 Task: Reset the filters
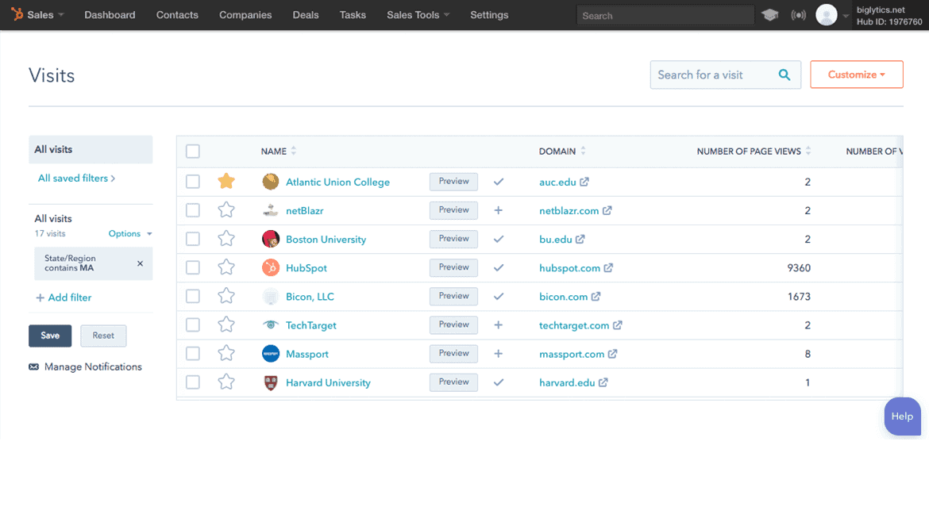(x=103, y=336)
